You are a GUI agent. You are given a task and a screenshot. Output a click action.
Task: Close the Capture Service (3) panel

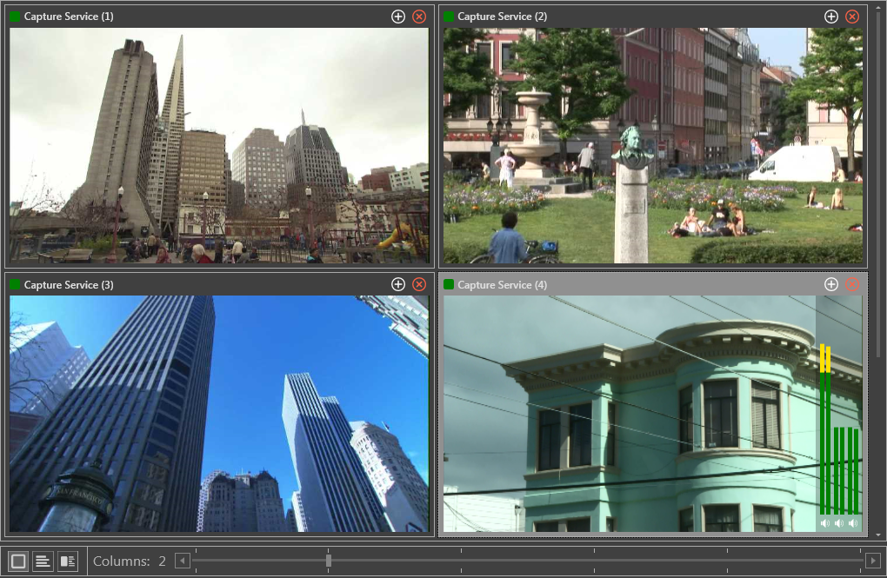[x=419, y=284]
